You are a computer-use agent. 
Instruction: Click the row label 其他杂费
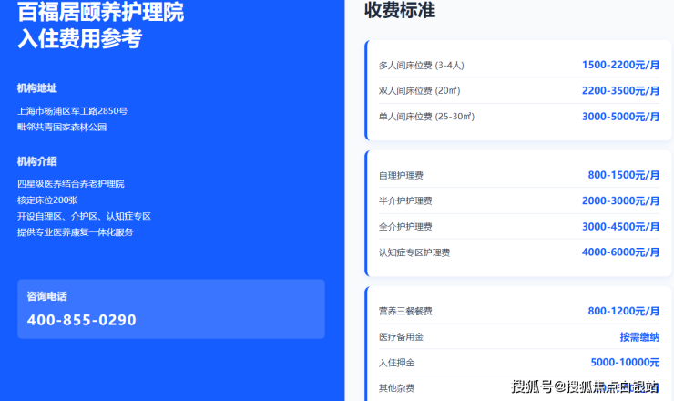coord(396,388)
